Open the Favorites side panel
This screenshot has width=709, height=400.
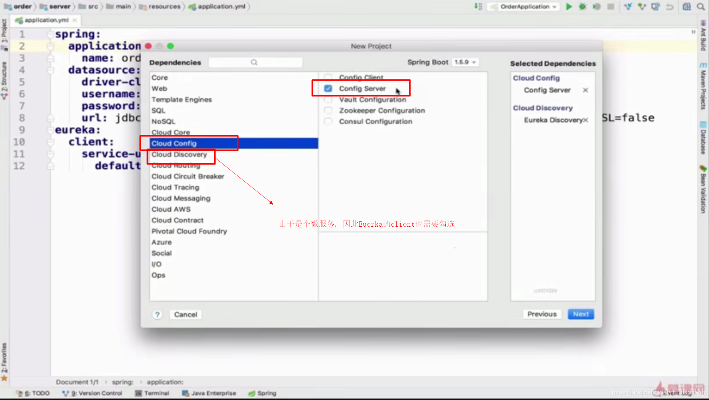pos(4,361)
